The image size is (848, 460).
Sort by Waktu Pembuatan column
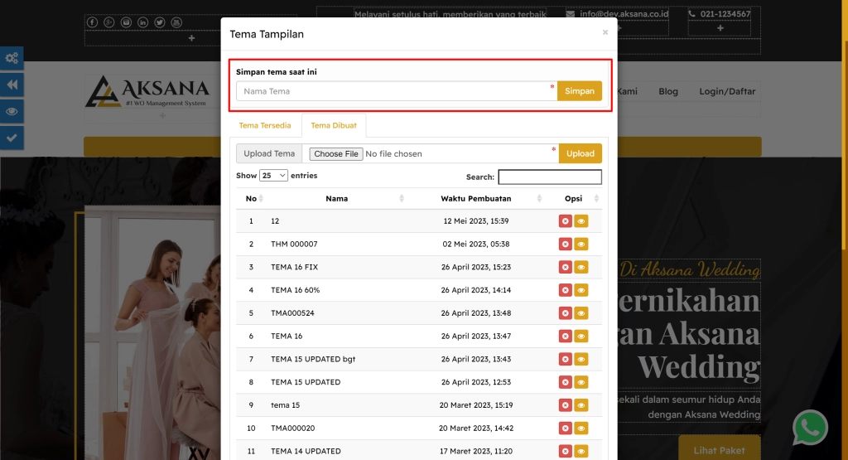pos(476,199)
